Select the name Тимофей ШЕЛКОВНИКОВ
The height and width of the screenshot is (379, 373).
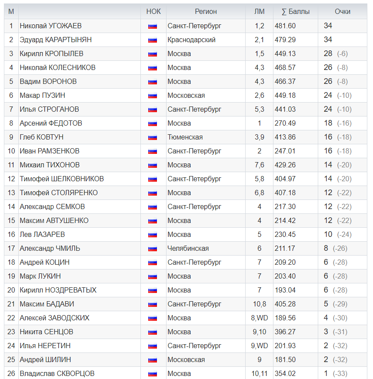tap(62, 179)
